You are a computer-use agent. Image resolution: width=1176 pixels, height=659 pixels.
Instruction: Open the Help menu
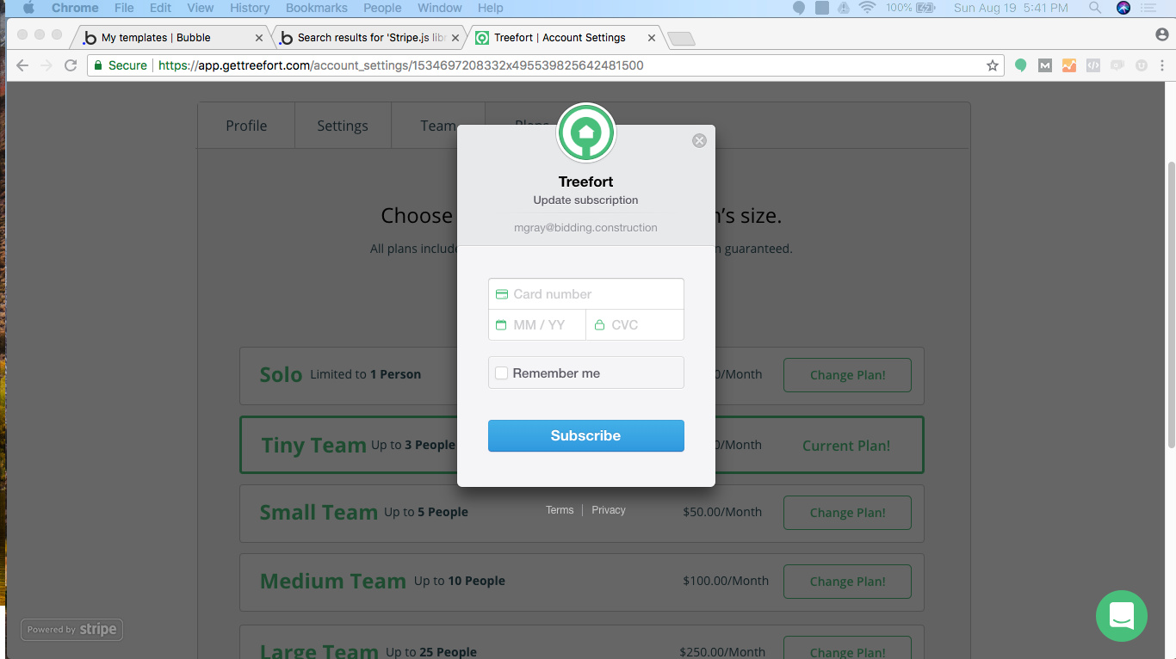point(491,8)
